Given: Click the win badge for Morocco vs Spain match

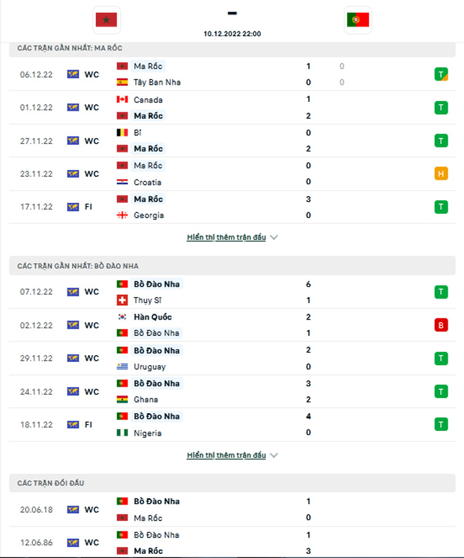Looking at the screenshot, I should pyautogui.click(x=441, y=74).
